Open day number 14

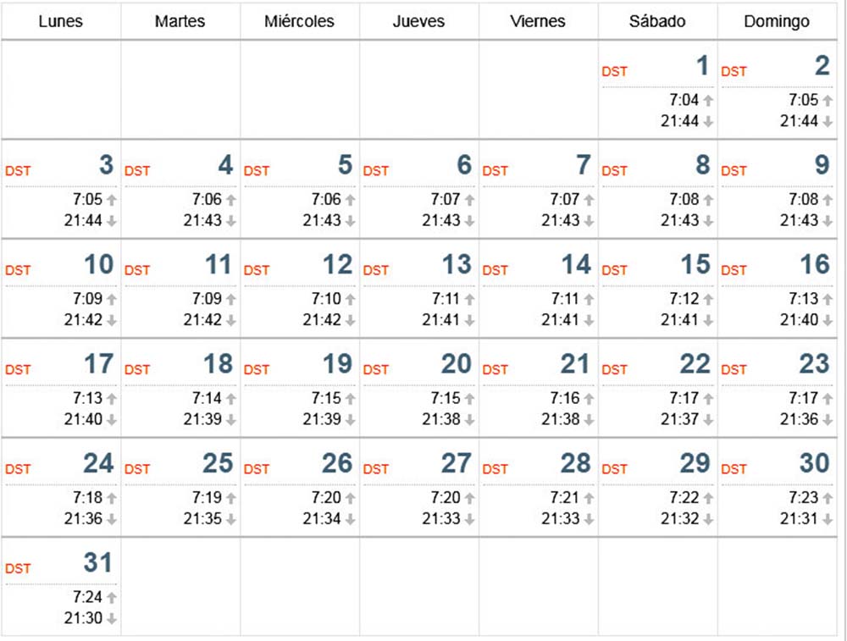click(x=576, y=264)
